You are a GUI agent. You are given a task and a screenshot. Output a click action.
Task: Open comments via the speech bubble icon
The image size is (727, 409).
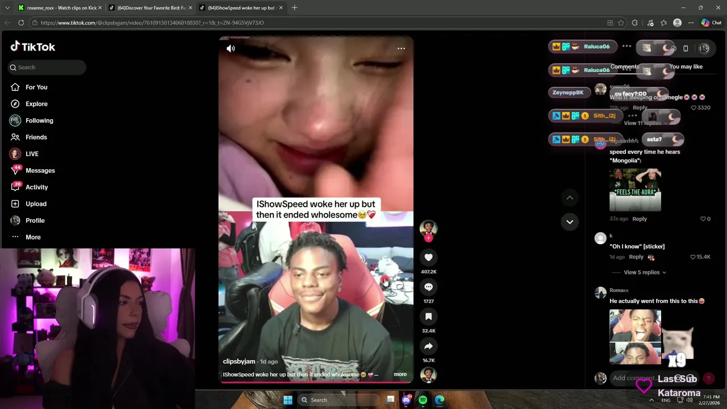click(x=428, y=287)
